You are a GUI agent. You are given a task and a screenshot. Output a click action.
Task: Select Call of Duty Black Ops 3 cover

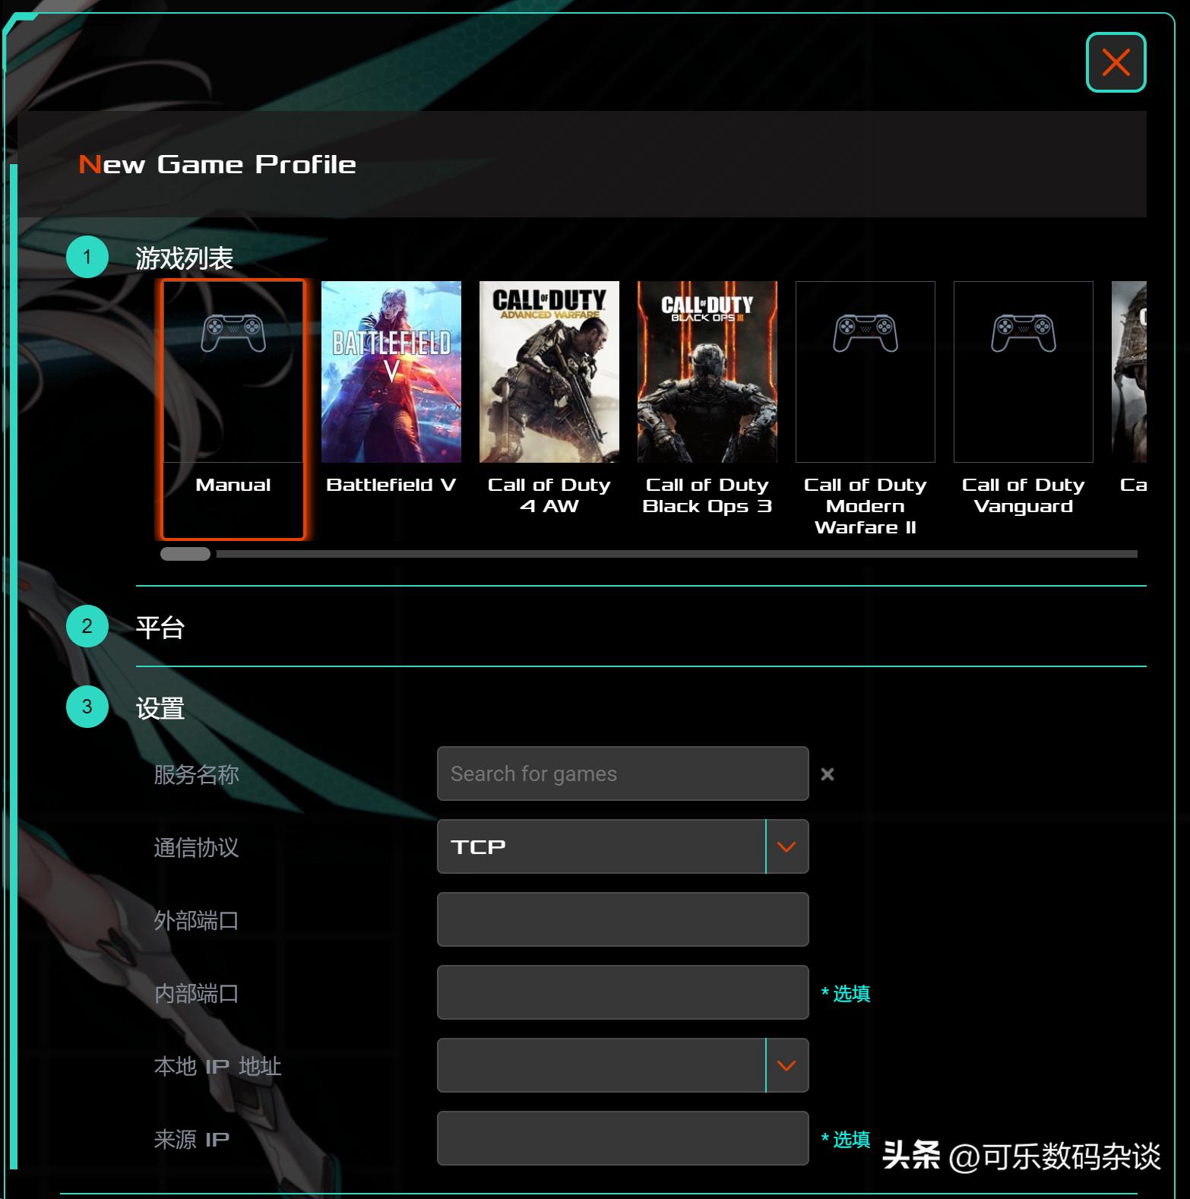tap(707, 372)
